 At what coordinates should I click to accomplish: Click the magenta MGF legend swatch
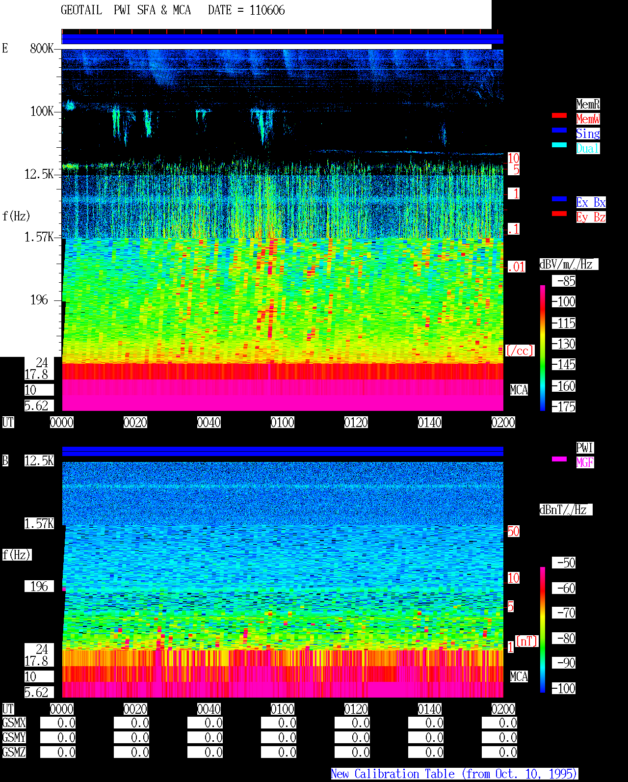point(559,459)
